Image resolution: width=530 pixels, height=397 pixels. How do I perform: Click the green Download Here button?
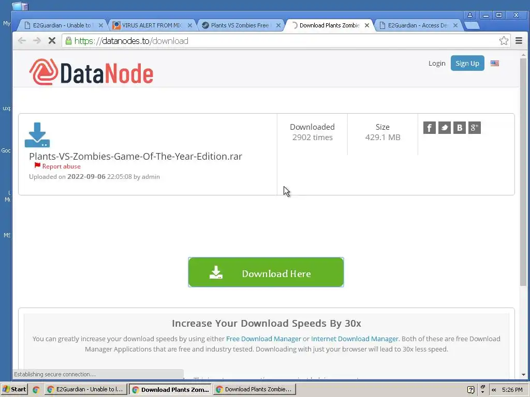pos(266,272)
